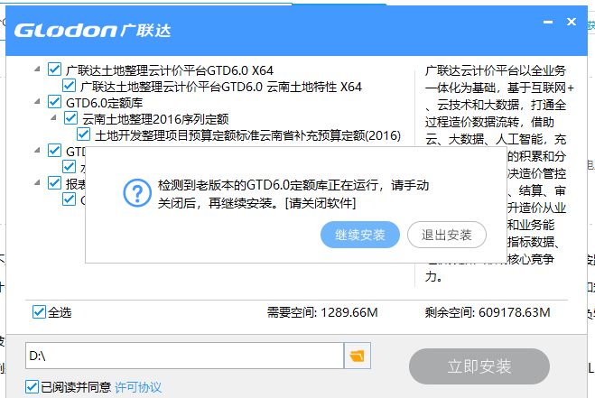Open the 许可协议 license link
The height and width of the screenshot is (398, 595).
138,387
